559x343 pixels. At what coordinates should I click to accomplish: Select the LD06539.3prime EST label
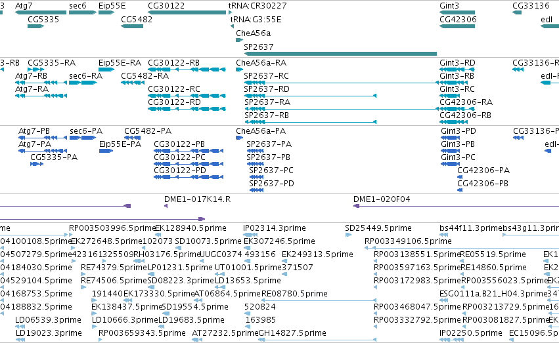point(48,320)
